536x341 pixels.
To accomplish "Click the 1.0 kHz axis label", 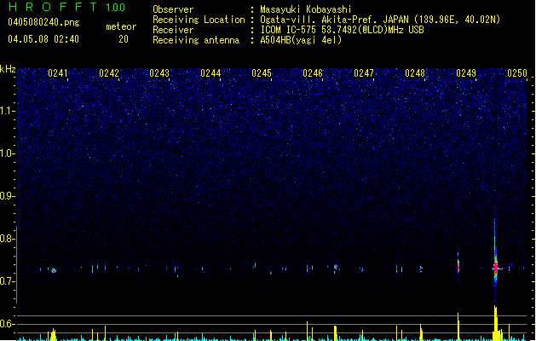I will point(7,153).
